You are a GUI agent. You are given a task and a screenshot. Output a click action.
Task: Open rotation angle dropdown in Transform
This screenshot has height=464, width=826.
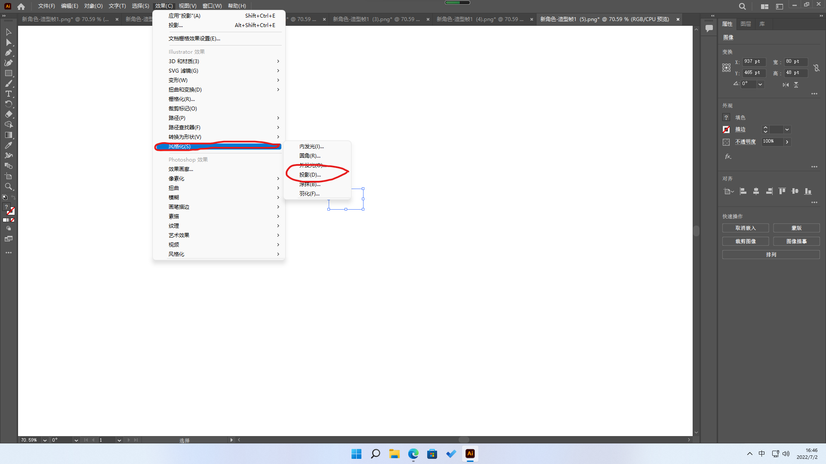pyautogui.click(x=760, y=84)
